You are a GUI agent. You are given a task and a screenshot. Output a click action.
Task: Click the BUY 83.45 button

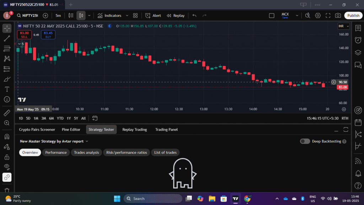(48, 35)
